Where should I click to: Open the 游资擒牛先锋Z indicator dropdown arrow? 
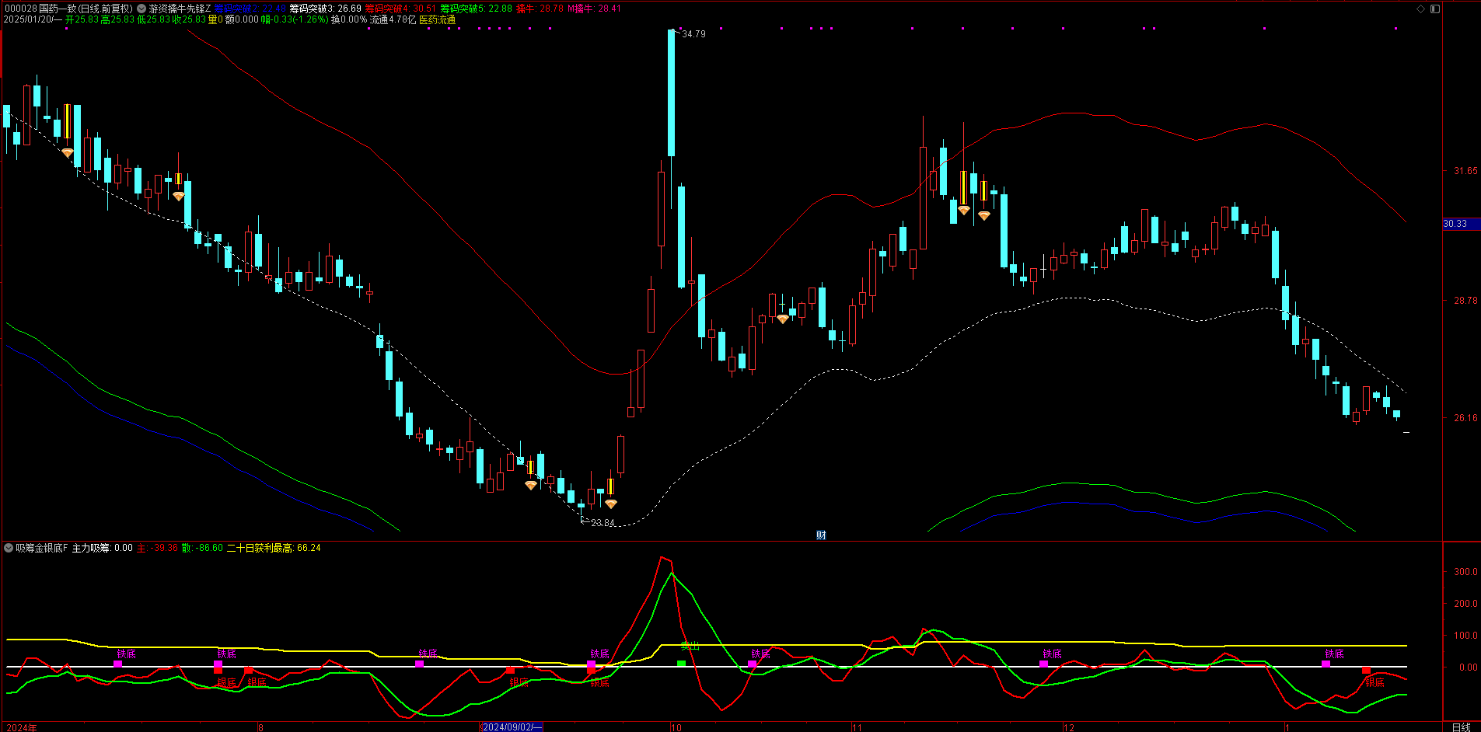pos(141,9)
